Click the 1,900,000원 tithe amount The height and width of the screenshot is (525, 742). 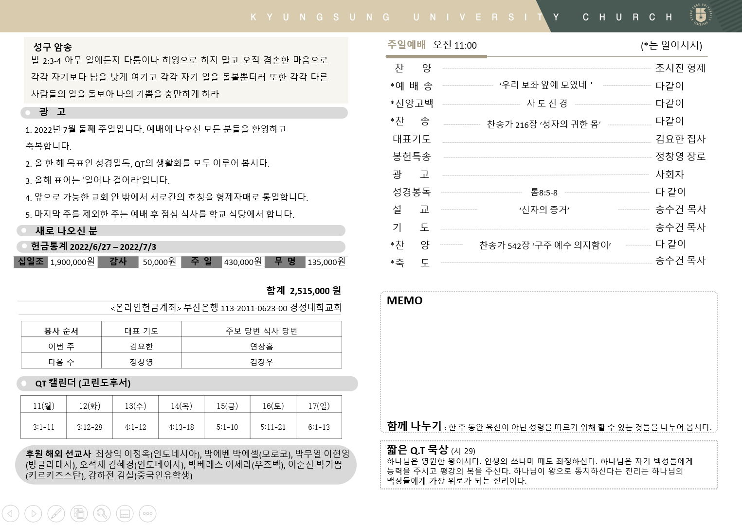(x=72, y=262)
